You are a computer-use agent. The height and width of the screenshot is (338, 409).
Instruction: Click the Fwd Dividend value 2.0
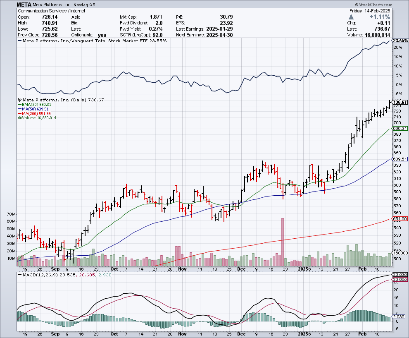pos(159,23)
